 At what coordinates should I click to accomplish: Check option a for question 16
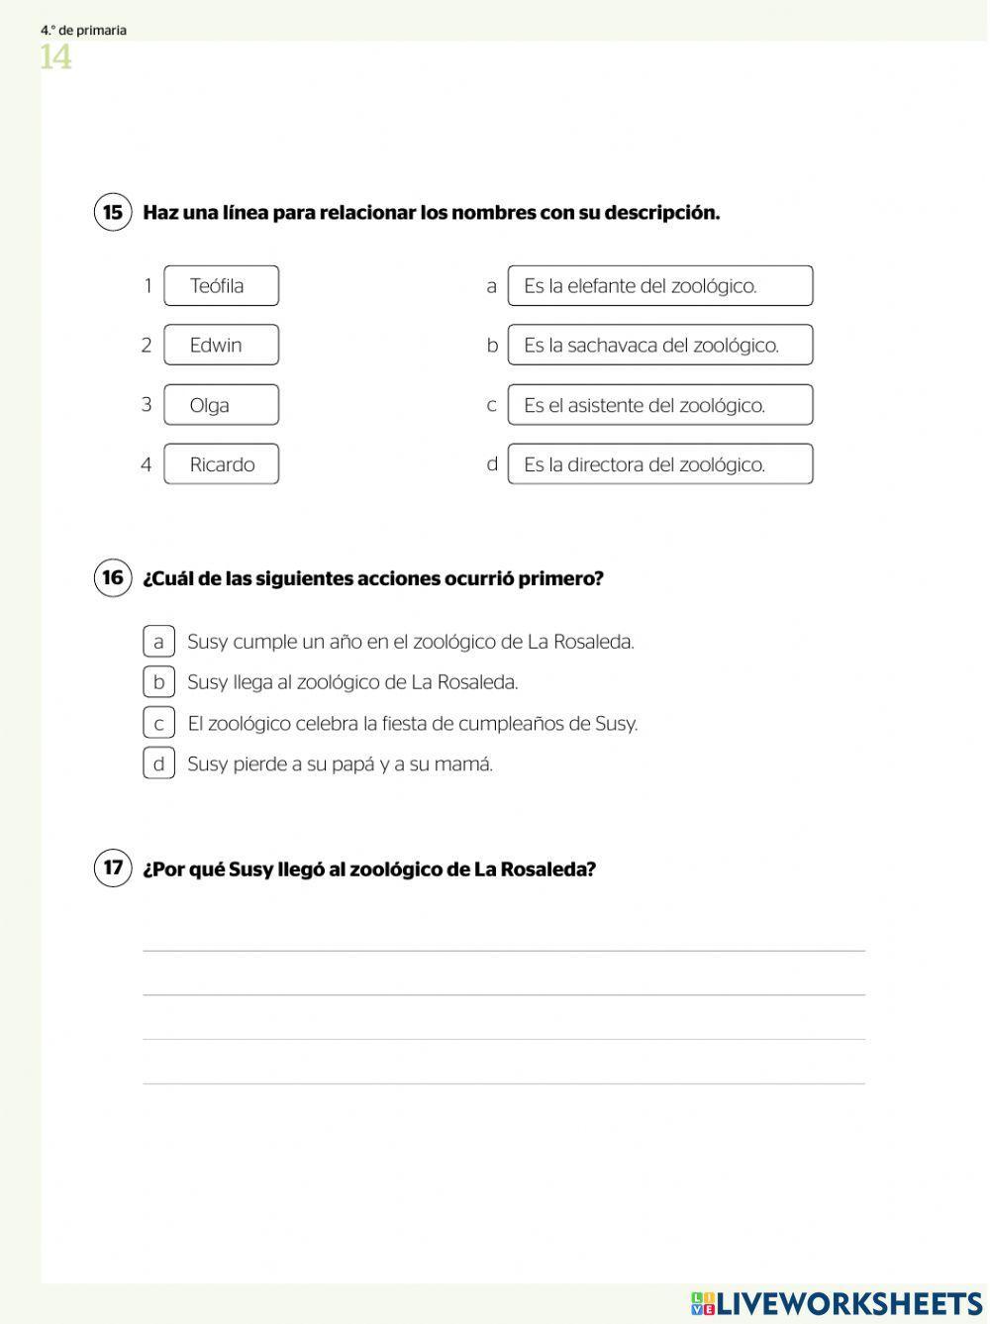click(x=158, y=642)
